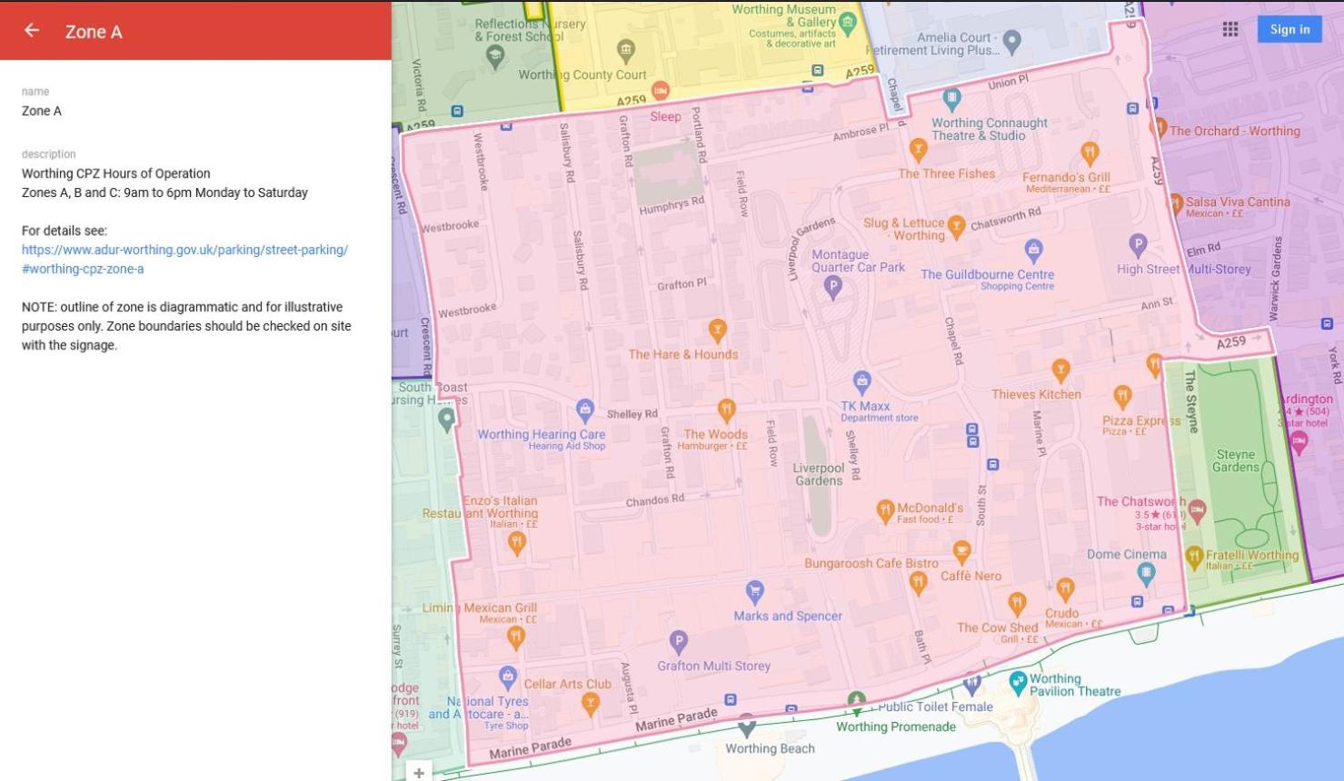The height and width of the screenshot is (781, 1344).
Task: Click Slug & Lettuce bar icon
Action: pos(956,226)
